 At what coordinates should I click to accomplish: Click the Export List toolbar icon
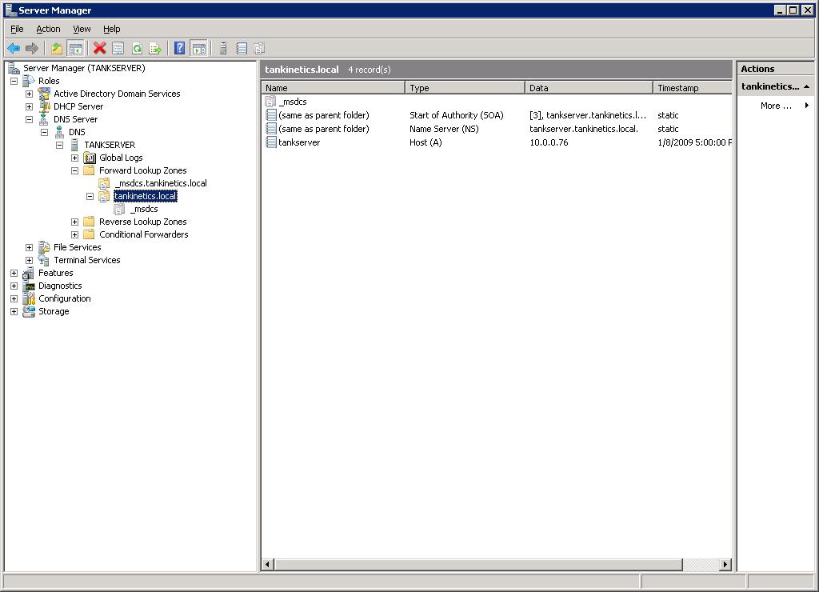click(155, 49)
